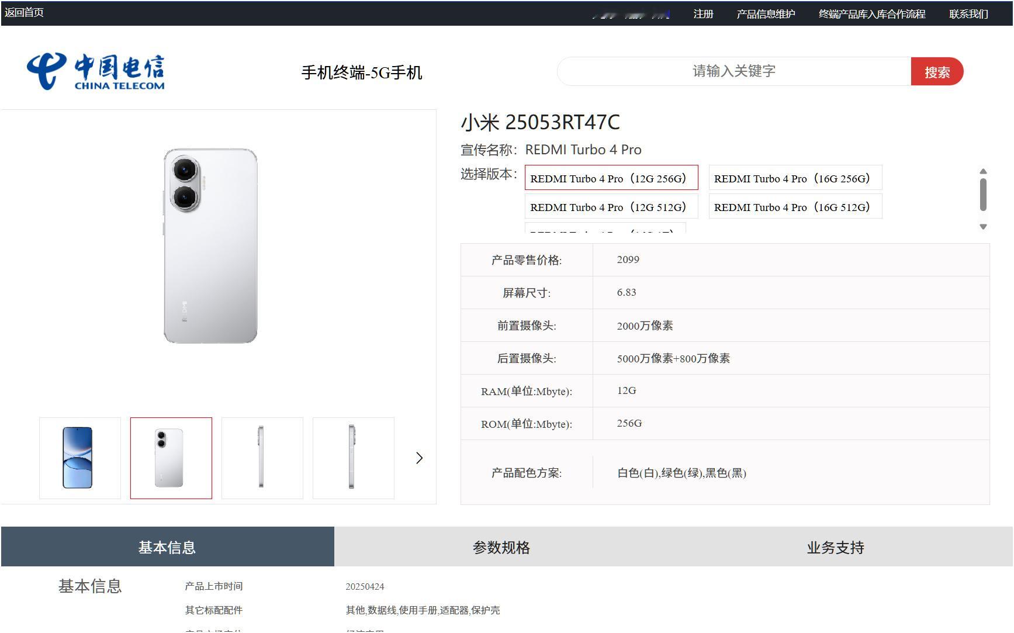Click front camera value 2000万像素

pyautogui.click(x=645, y=326)
